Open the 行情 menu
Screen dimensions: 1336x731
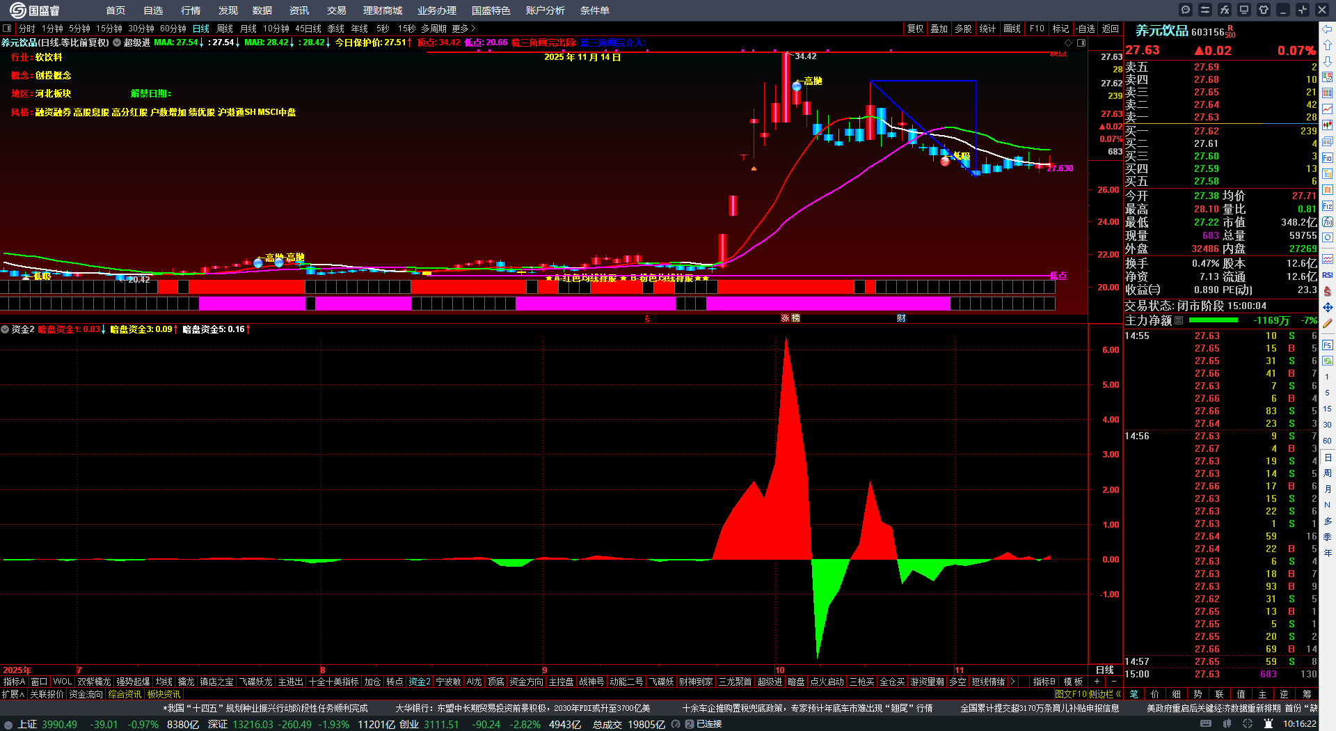tap(191, 10)
